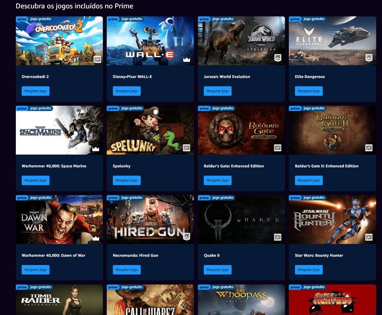Open the Jurassic World Evolution cover image
The image size is (382, 315).
pyautogui.click(x=241, y=41)
